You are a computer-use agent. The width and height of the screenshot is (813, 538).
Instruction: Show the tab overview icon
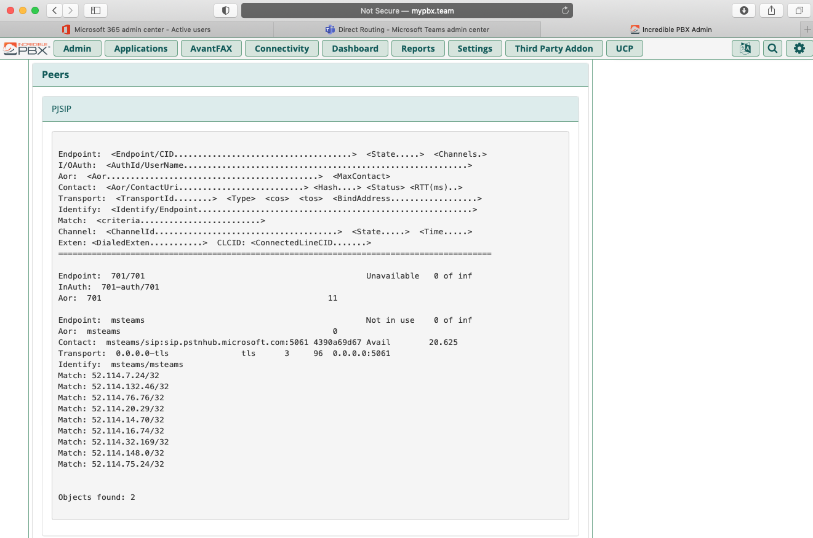799,10
